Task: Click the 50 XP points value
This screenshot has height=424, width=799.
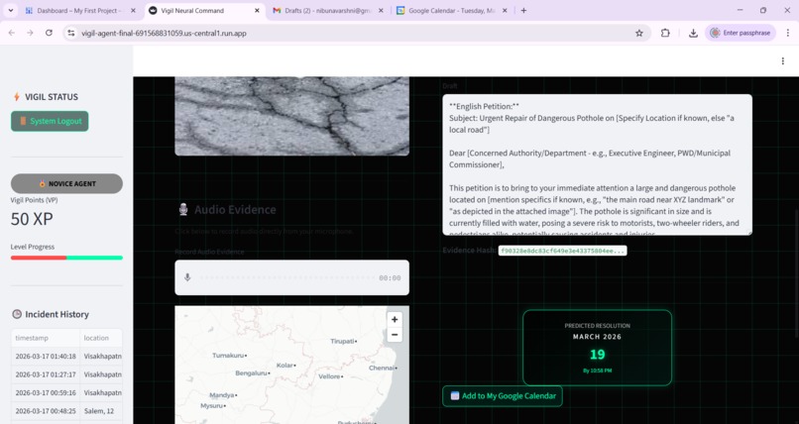Action: 32,219
